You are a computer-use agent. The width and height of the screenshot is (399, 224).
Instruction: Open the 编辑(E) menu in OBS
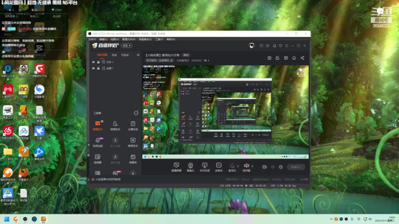[103, 39]
